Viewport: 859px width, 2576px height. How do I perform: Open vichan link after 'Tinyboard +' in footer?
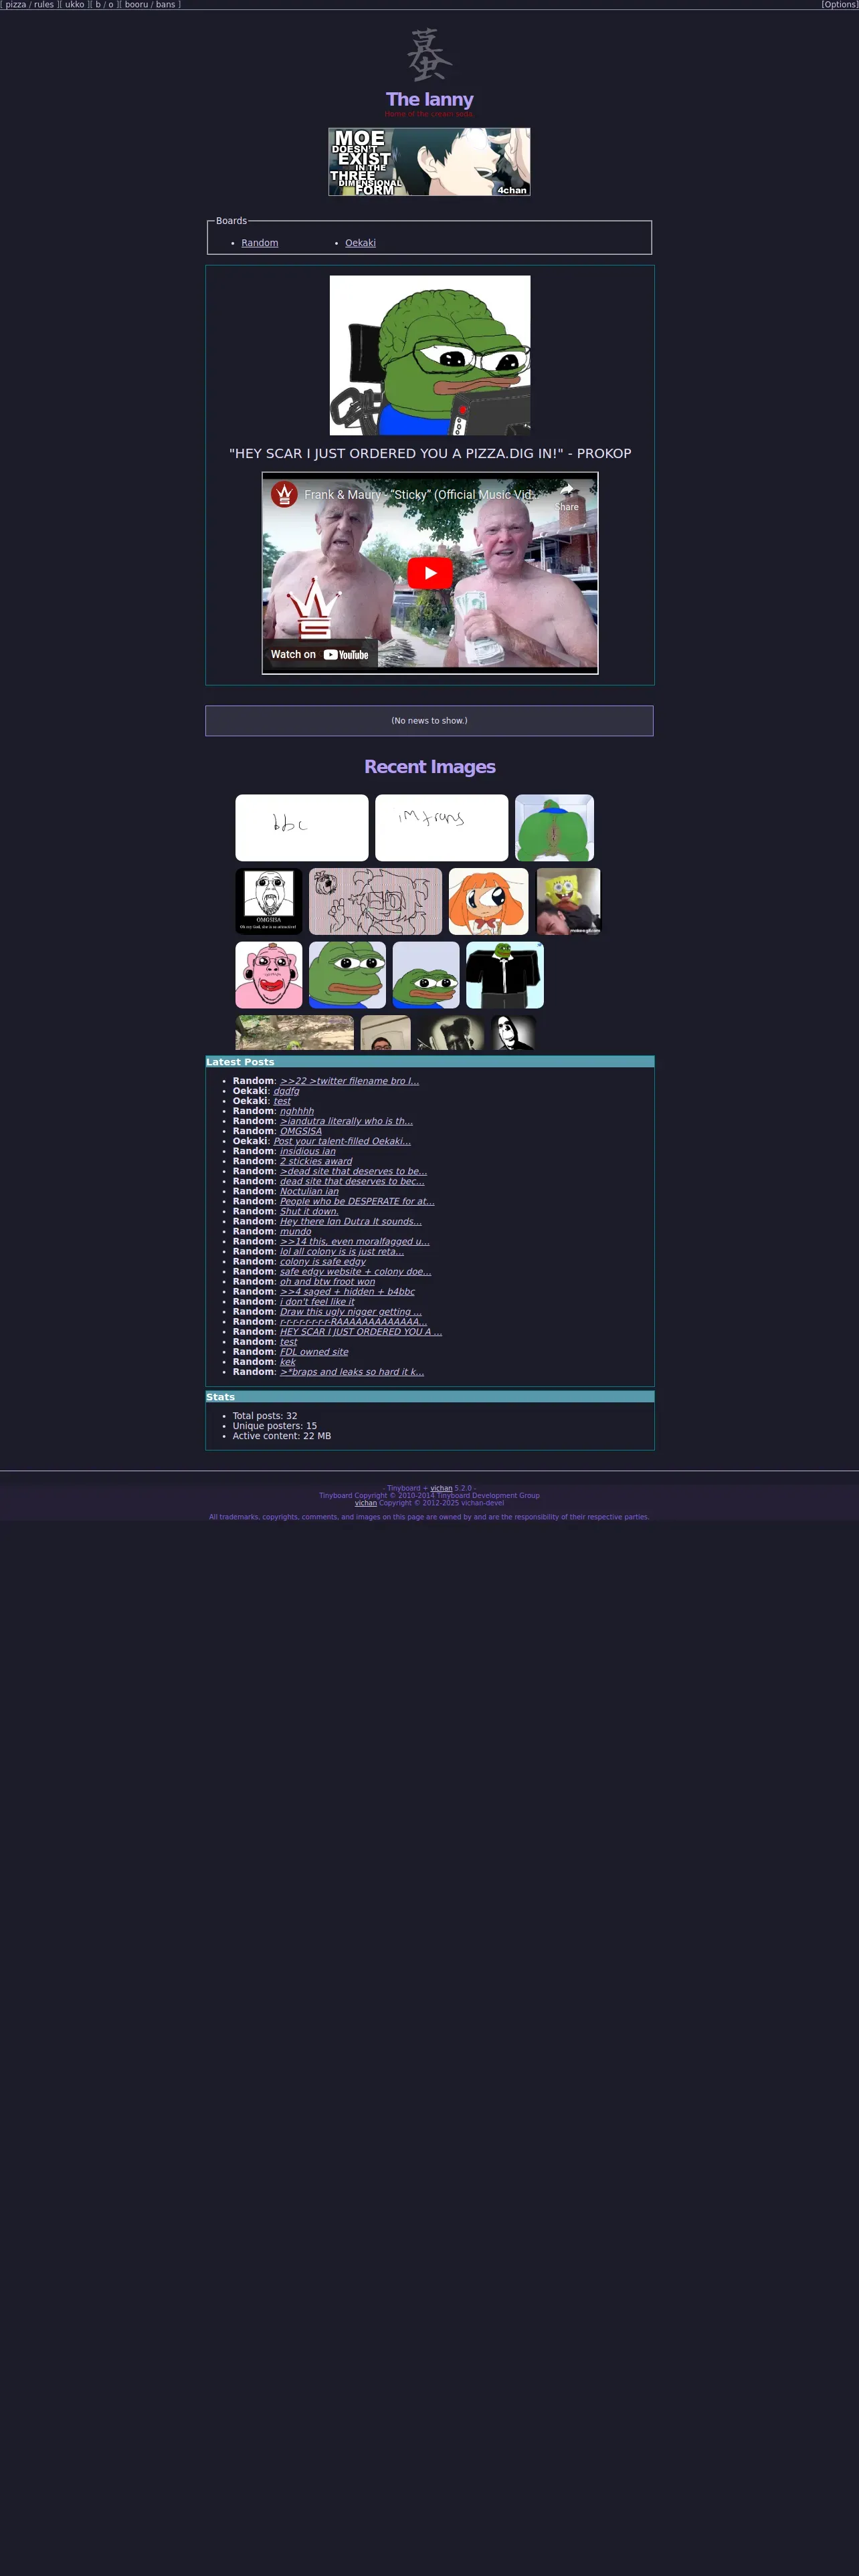pyautogui.click(x=441, y=1488)
